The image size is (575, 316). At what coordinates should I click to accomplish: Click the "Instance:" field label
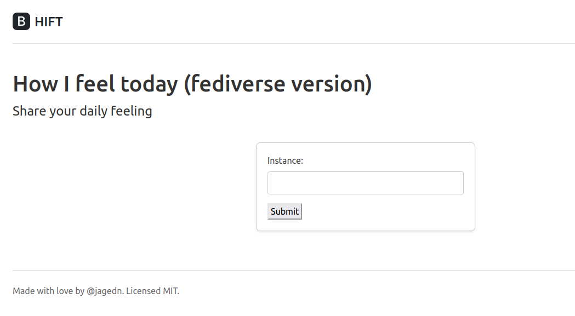[285, 160]
